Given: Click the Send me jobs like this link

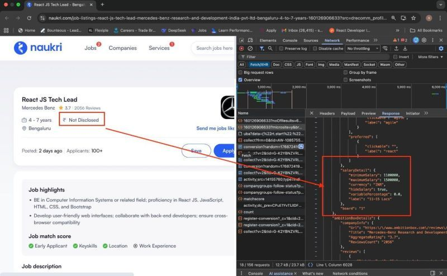Looking at the screenshot, I should [215, 129].
